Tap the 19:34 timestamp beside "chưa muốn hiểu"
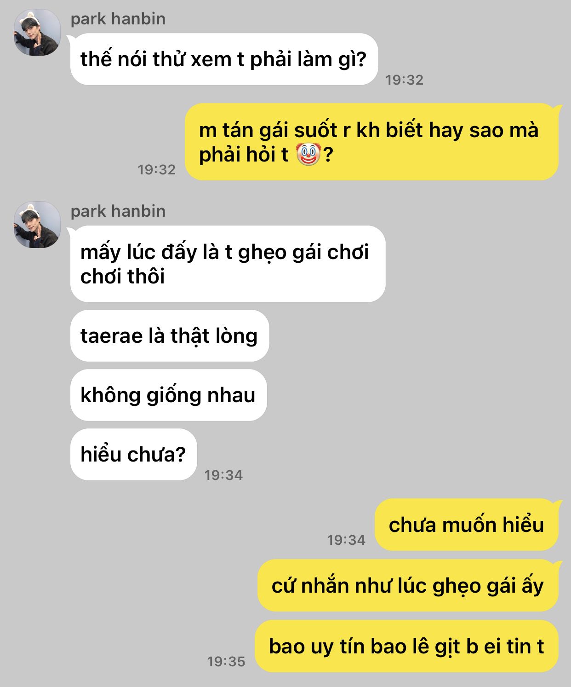 click(346, 540)
